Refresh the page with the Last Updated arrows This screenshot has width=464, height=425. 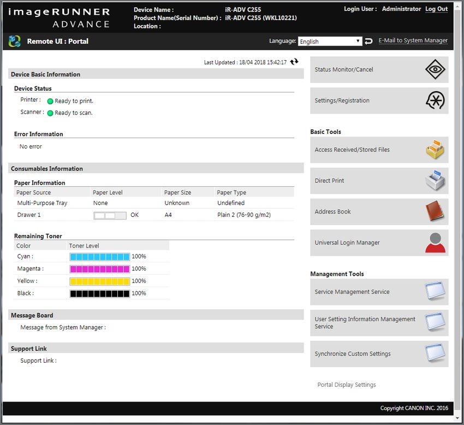pyautogui.click(x=294, y=62)
